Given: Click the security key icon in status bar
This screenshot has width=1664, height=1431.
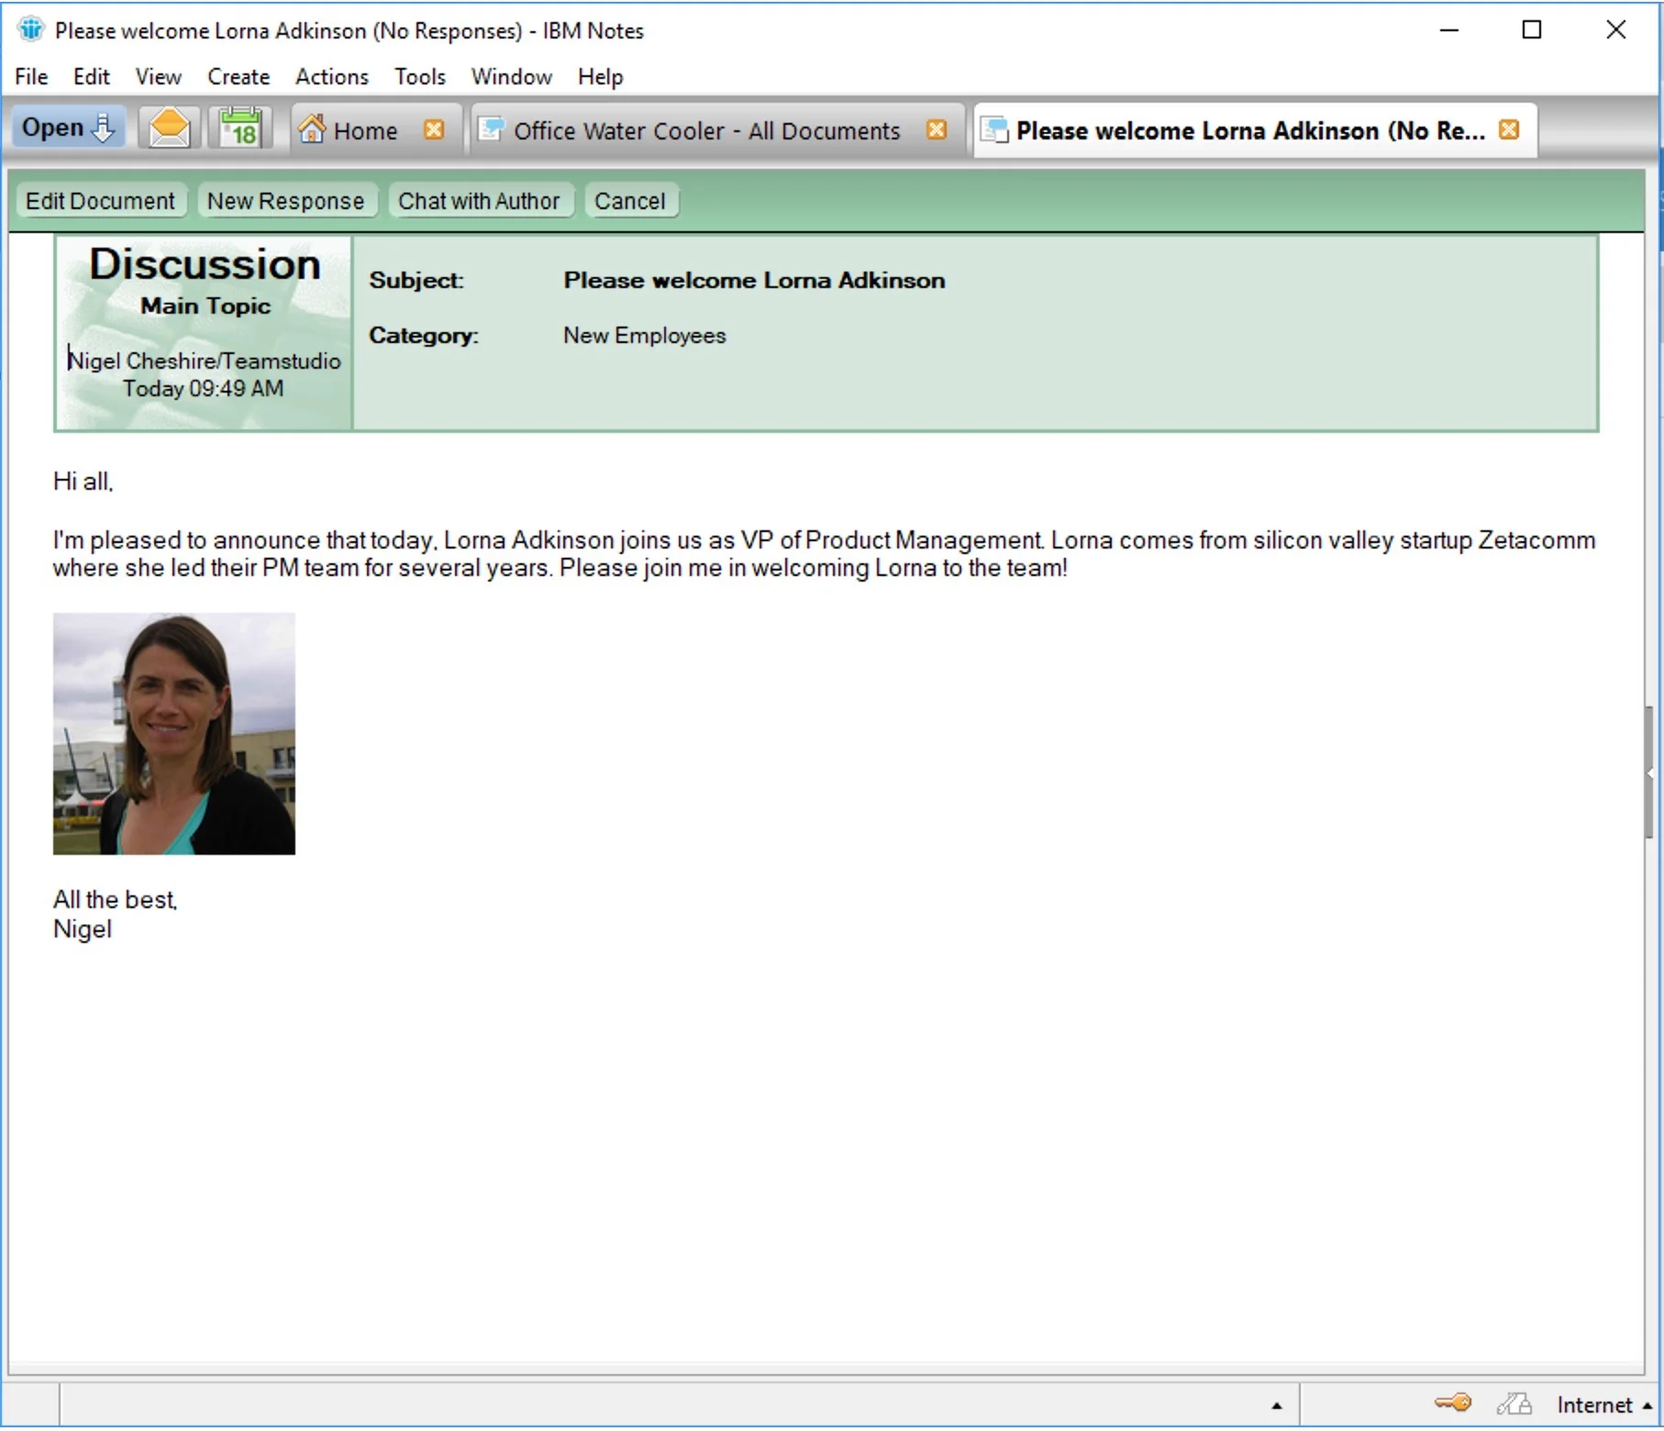Looking at the screenshot, I should click(x=1453, y=1403).
